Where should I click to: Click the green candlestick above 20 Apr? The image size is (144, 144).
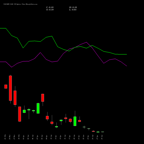75,121
